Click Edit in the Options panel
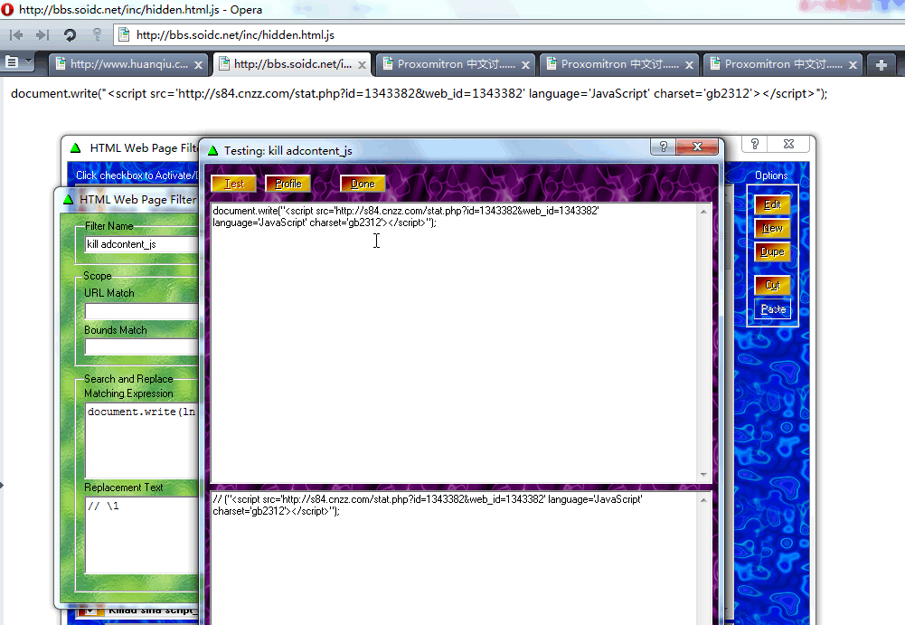Screen dimensions: 905x625 pos(772,204)
